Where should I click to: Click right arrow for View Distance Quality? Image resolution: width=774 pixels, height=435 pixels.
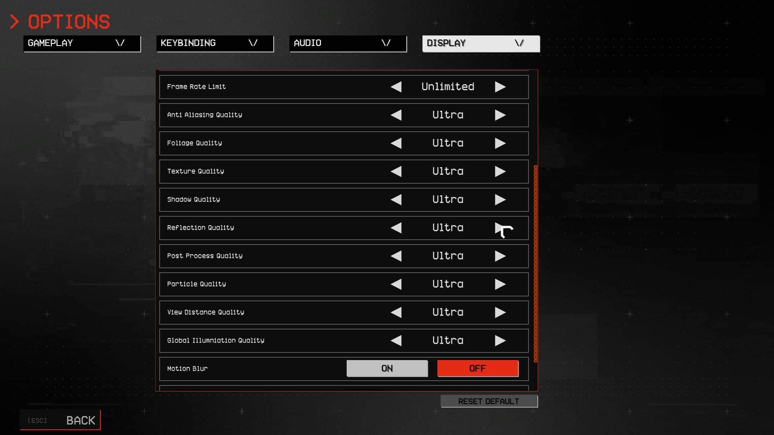(x=500, y=312)
